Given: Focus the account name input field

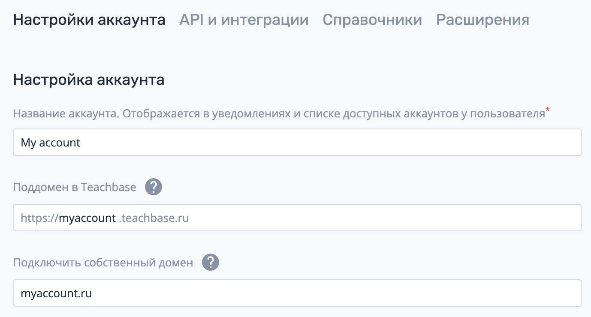Looking at the screenshot, I should 297,142.
